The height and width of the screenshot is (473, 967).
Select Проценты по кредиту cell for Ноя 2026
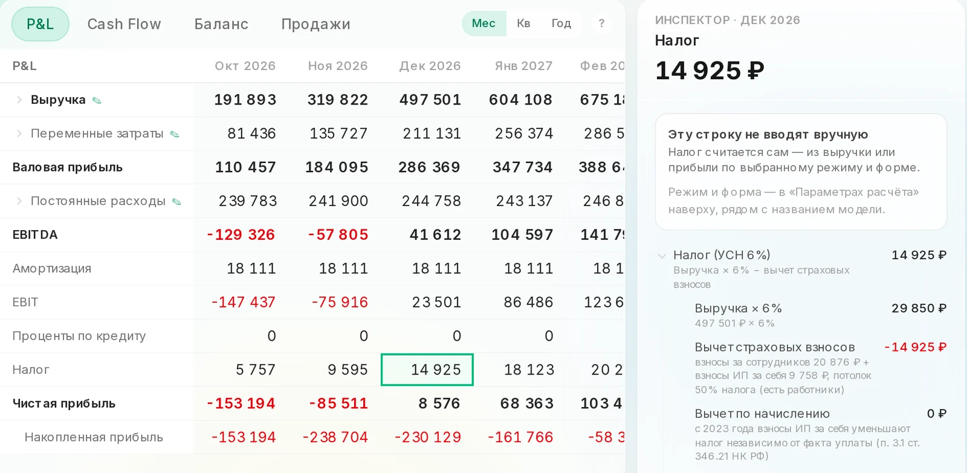click(x=363, y=336)
